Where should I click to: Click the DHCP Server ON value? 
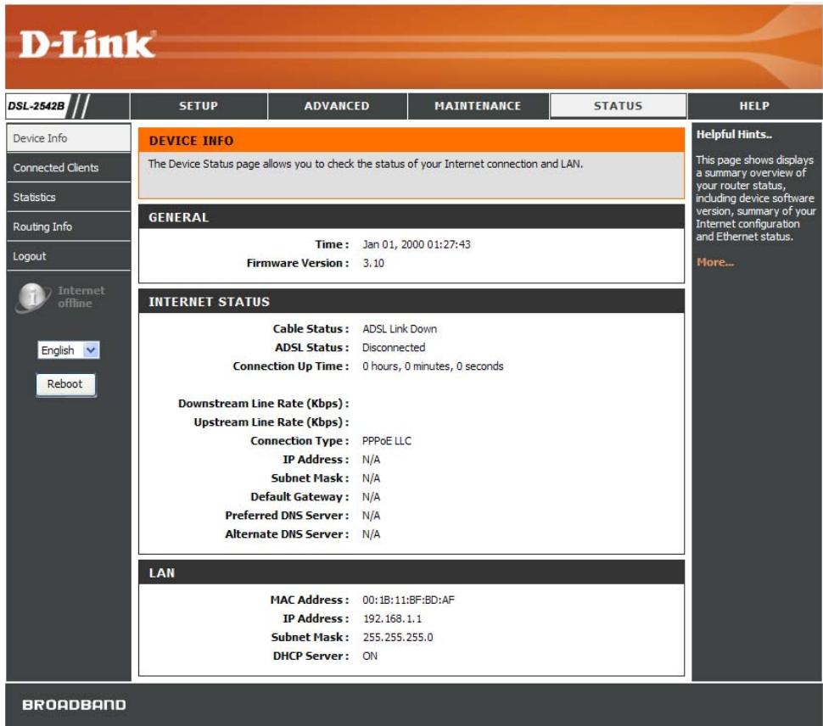370,656
